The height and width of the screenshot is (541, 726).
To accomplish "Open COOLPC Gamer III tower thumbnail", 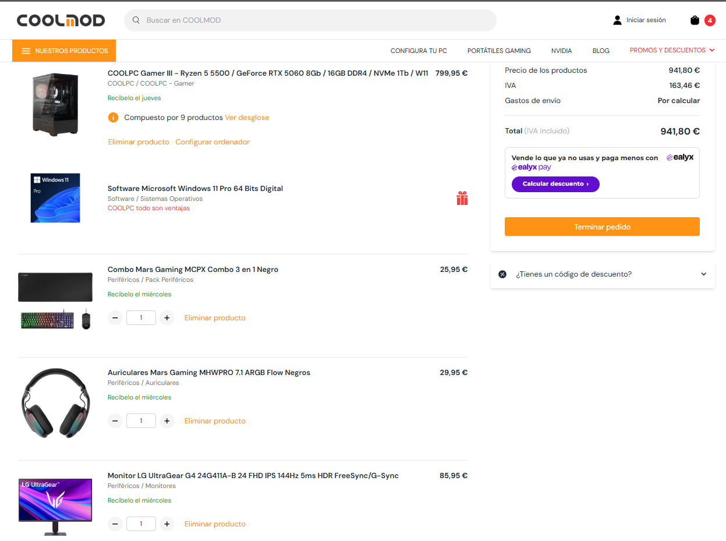I will click(x=55, y=105).
